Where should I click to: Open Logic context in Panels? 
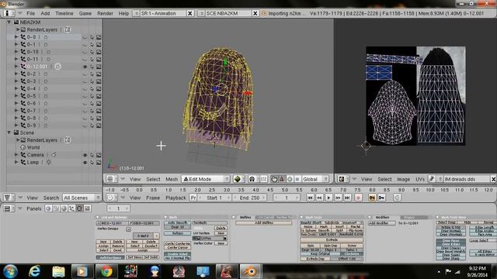pos(48,208)
